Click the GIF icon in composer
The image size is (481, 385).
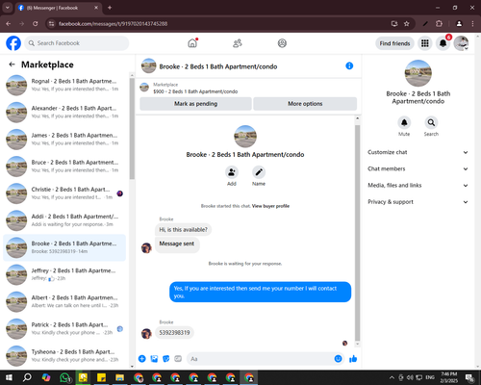tap(178, 359)
